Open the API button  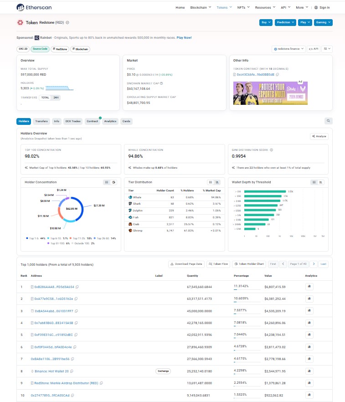tap(314, 49)
